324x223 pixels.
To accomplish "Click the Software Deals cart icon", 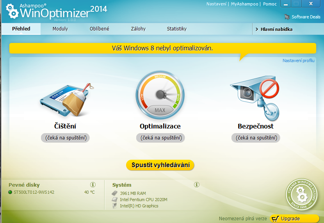I will coord(287,17).
